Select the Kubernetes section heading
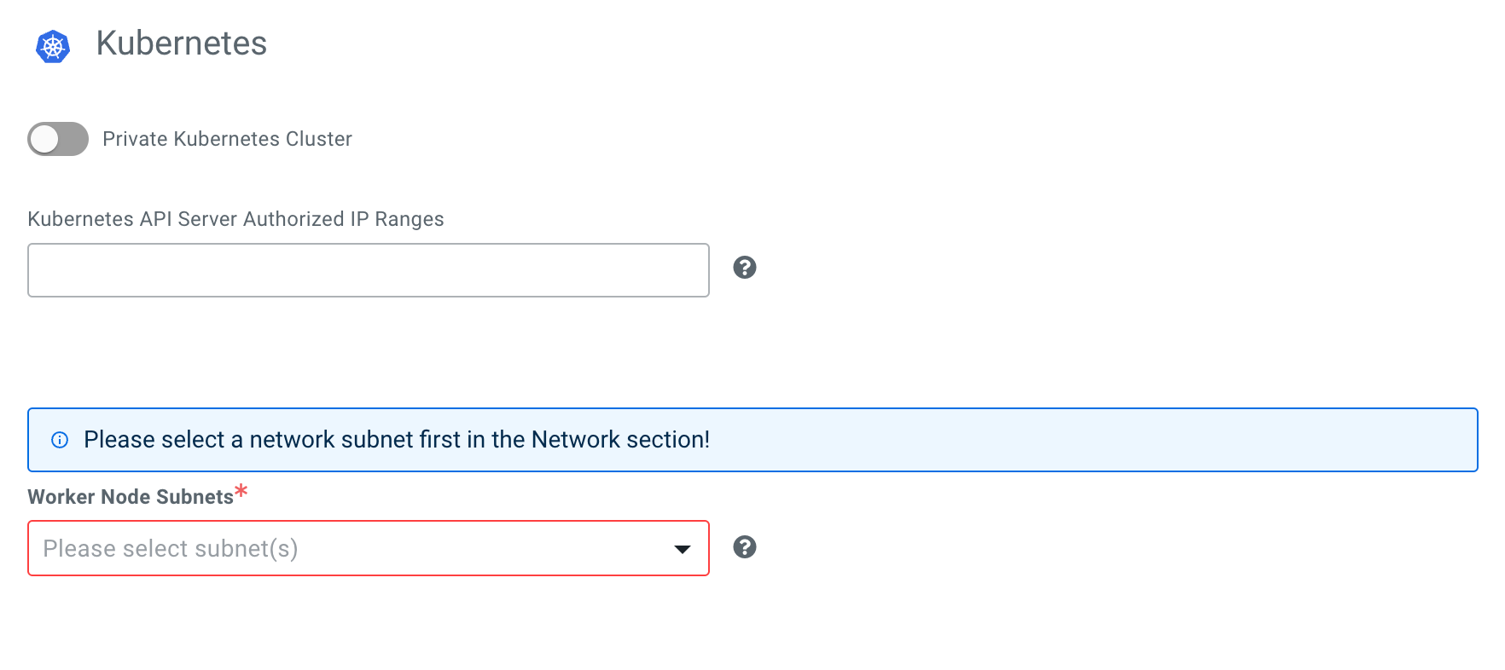 [x=182, y=44]
